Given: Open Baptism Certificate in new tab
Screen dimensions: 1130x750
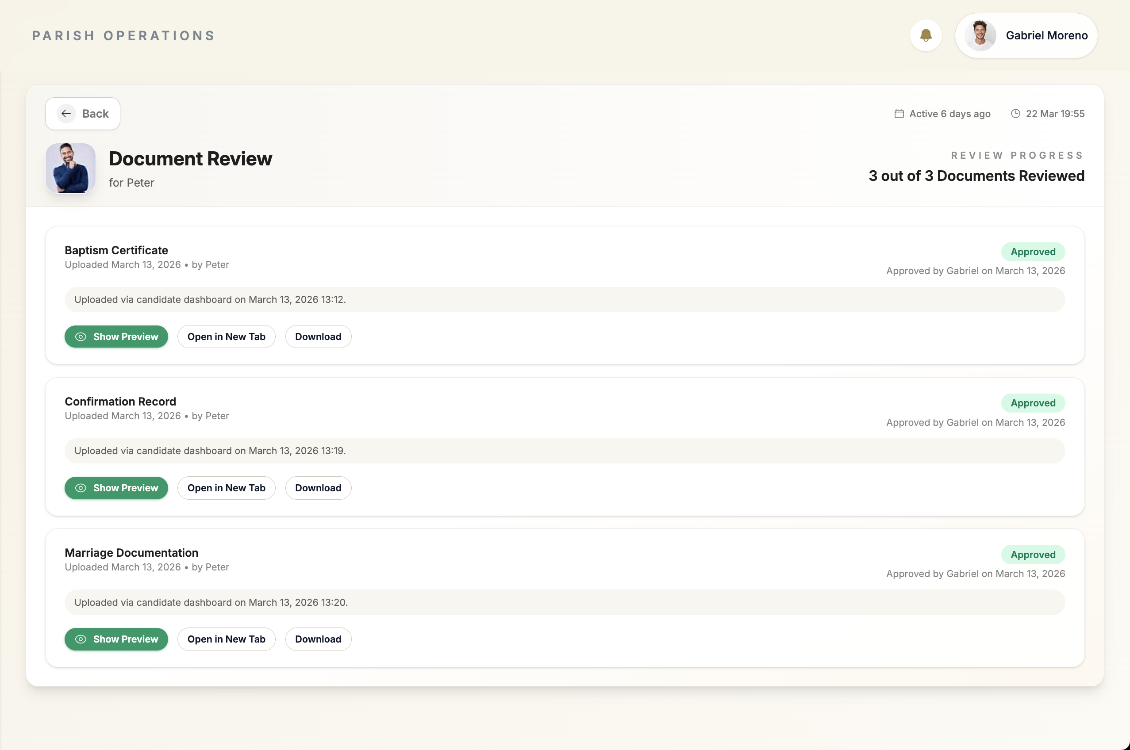Looking at the screenshot, I should point(227,337).
